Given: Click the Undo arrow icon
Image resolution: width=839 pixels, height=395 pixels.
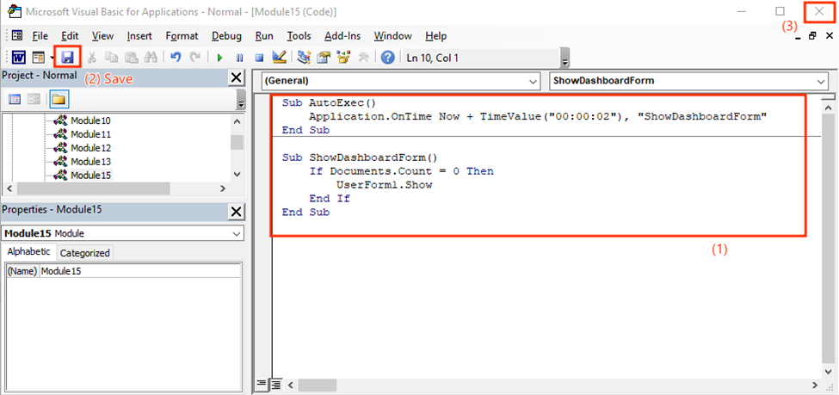Looking at the screenshot, I should pos(176,58).
